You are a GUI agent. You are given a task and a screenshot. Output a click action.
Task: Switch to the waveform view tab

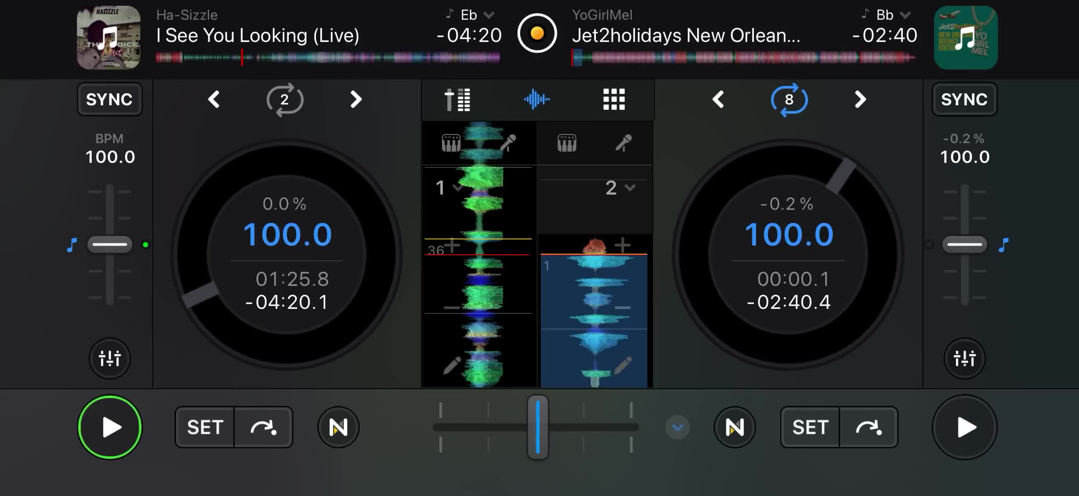[x=537, y=100]
